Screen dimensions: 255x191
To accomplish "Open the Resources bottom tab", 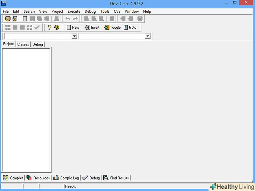I will [x=38, y=178].
